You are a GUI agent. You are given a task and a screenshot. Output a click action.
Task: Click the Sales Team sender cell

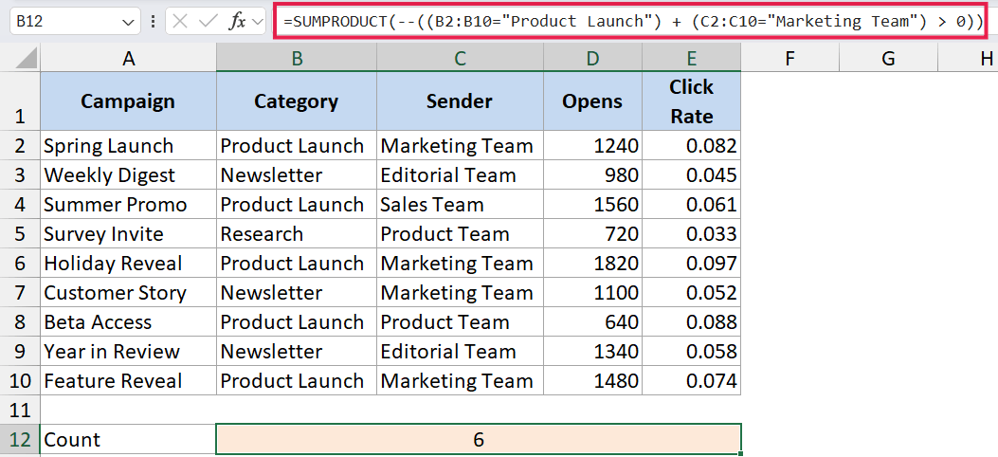tap(461, 204)
